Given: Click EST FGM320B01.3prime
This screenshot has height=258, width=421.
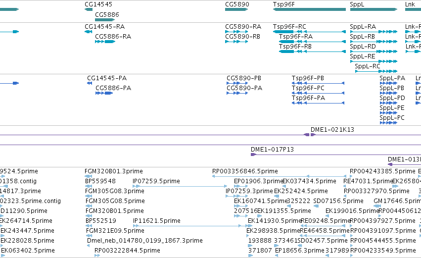Looking at the screenshot, I should 114,171.
